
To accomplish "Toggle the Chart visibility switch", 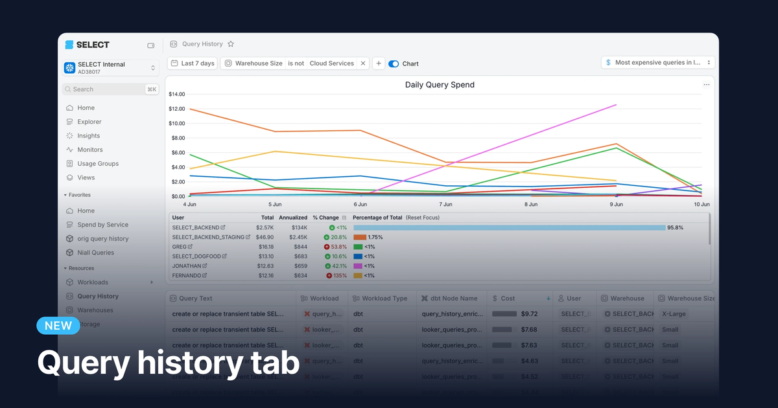I will 395,63.
